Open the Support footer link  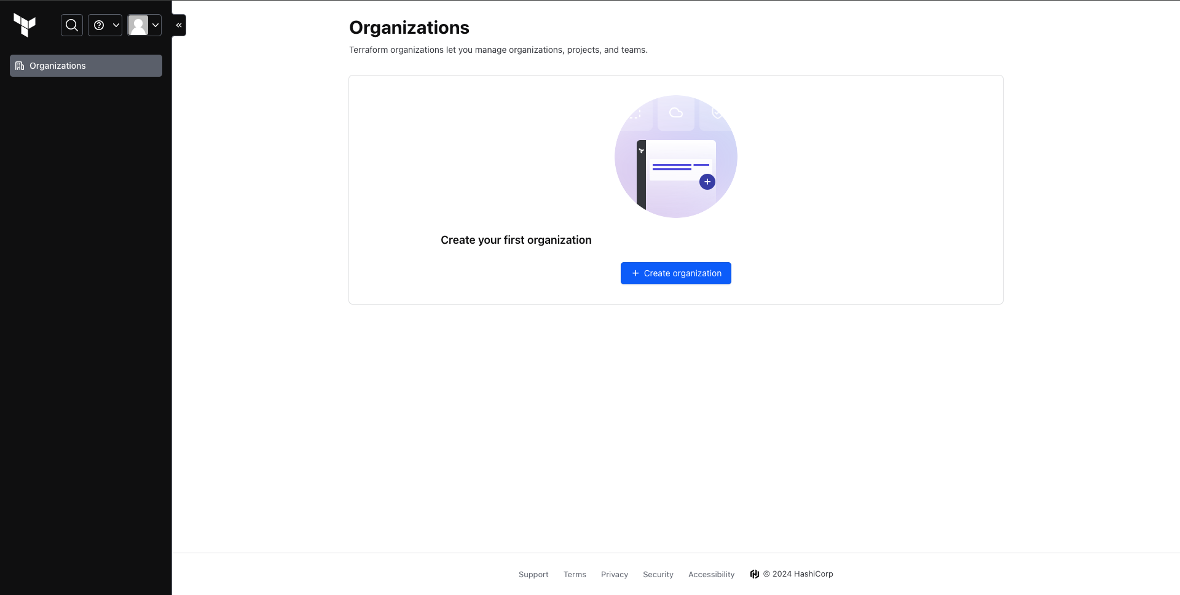533,575
